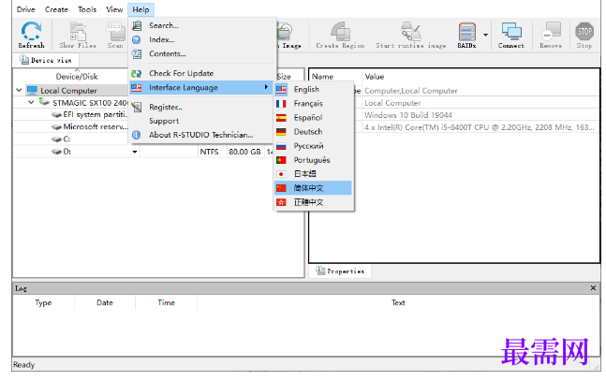Click the Stop toolbar icon
This screenshot has height=381, width=606.
point(584,35)
